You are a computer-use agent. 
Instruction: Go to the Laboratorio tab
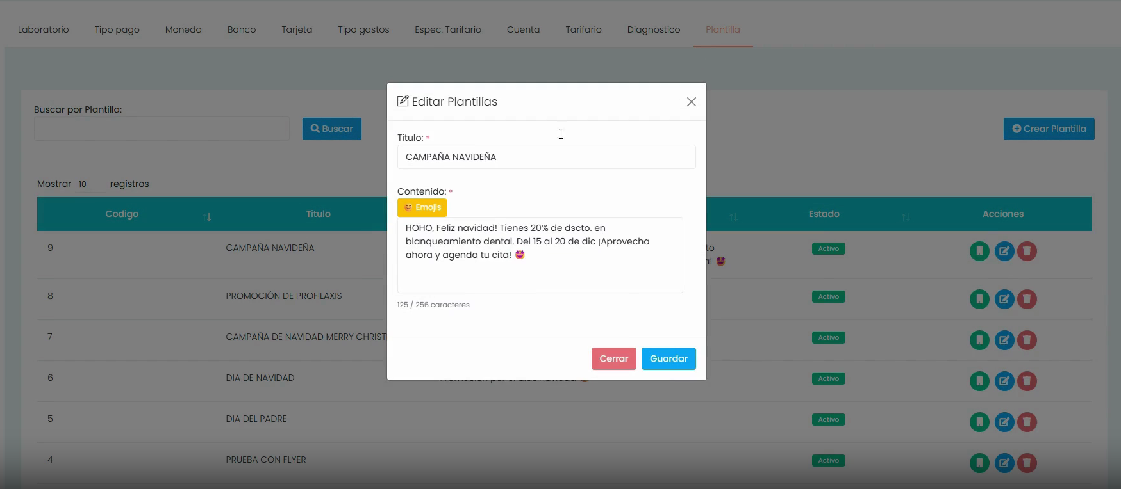(x=43, y=29)
